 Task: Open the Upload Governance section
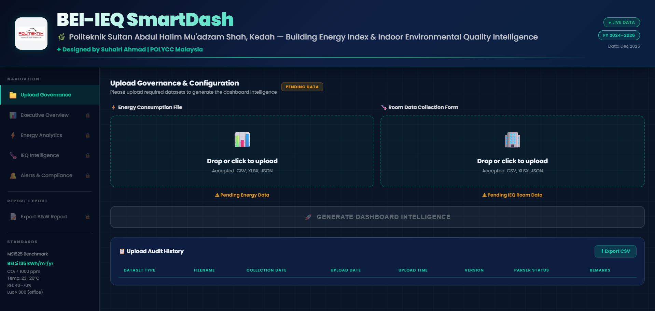50,95
